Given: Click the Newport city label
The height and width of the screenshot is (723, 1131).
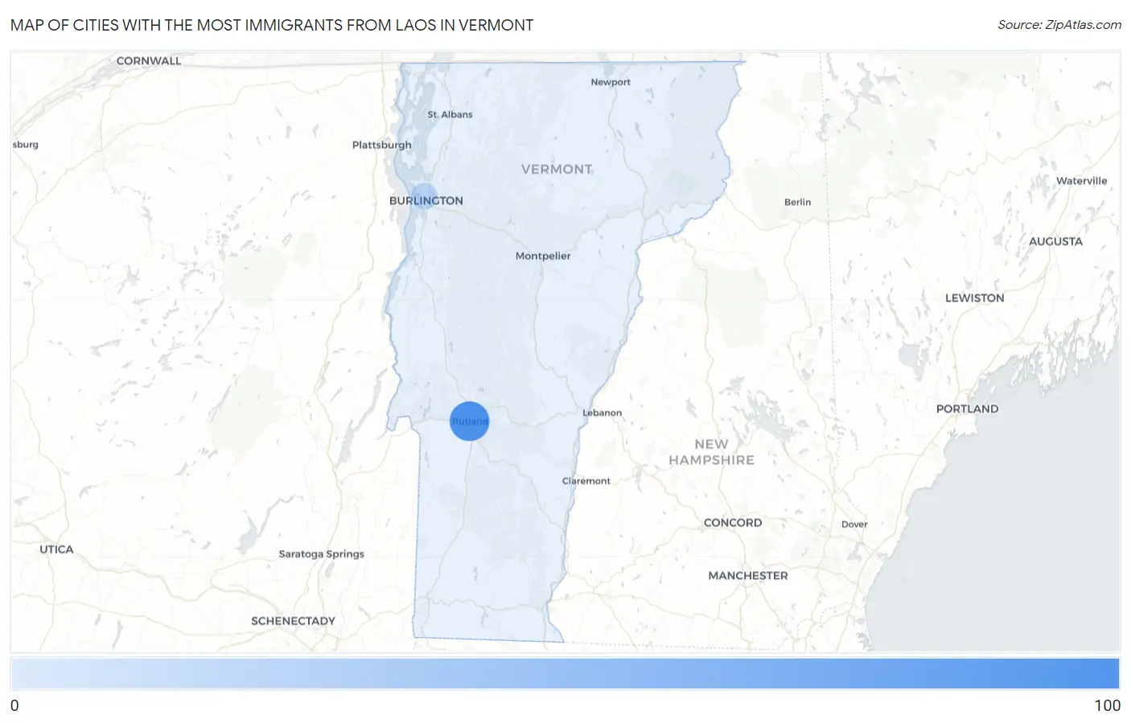Looking at the screenshot, I should point(611,82).
